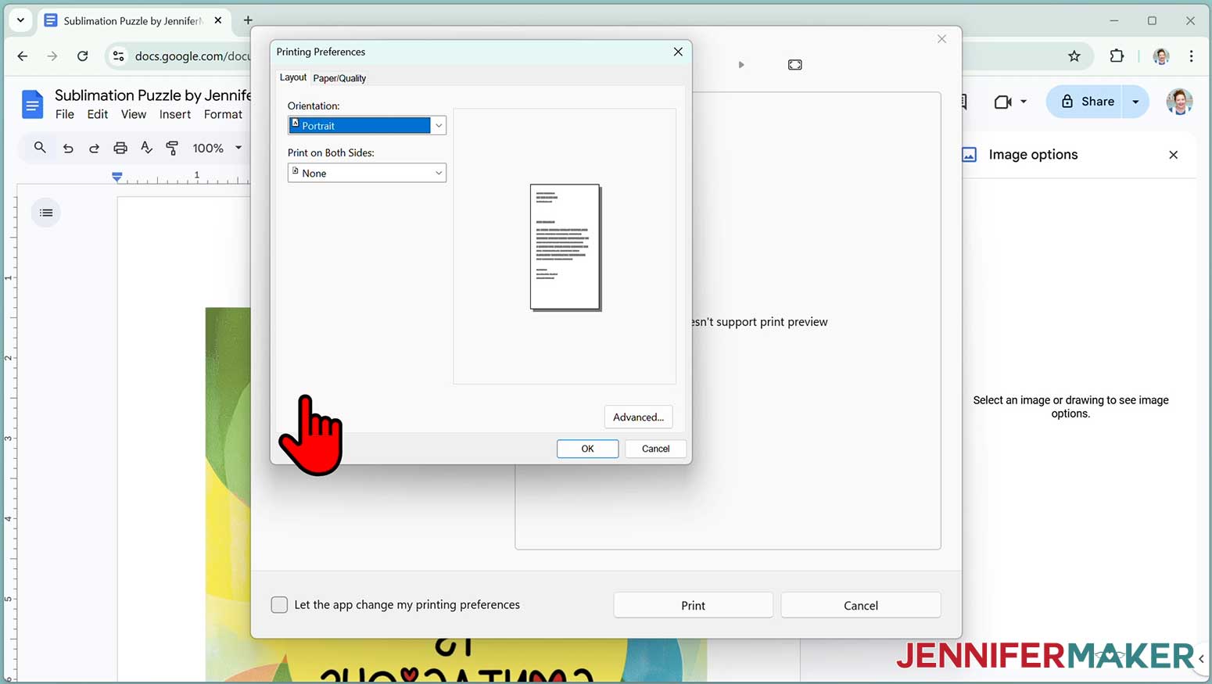Redo action using the toolbar arrow

click(94, 148)
